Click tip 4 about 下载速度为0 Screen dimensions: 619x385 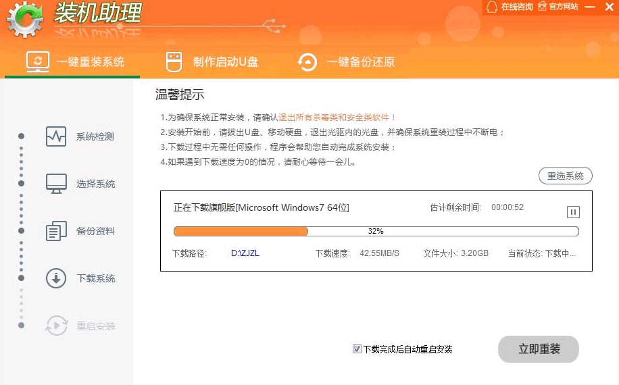pyautogui.click(x=258, y=161)
